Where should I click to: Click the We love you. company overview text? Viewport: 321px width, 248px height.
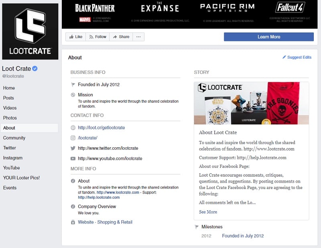pyautogui.click(x=89, y=213)
